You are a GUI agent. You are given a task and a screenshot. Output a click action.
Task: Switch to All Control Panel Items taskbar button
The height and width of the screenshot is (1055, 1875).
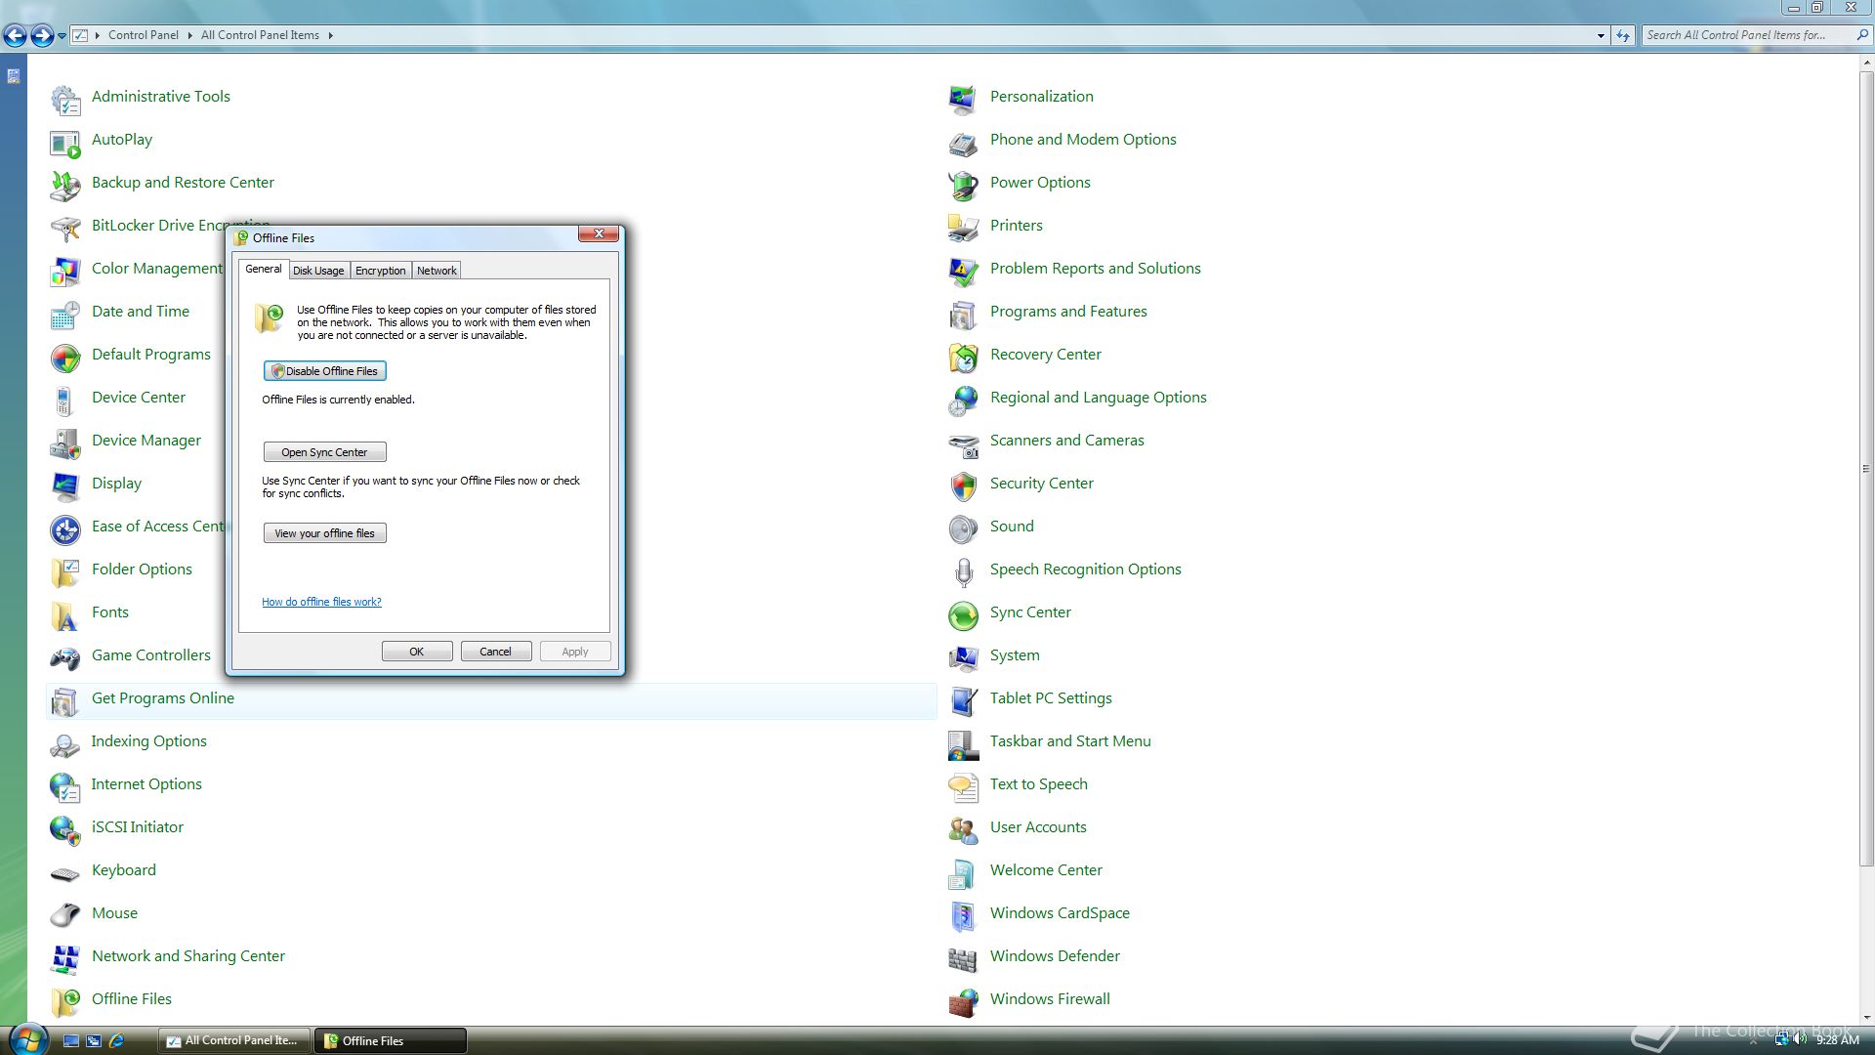pos(234,1040)
